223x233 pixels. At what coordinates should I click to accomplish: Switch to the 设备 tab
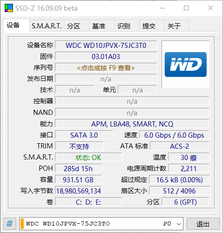16,25
